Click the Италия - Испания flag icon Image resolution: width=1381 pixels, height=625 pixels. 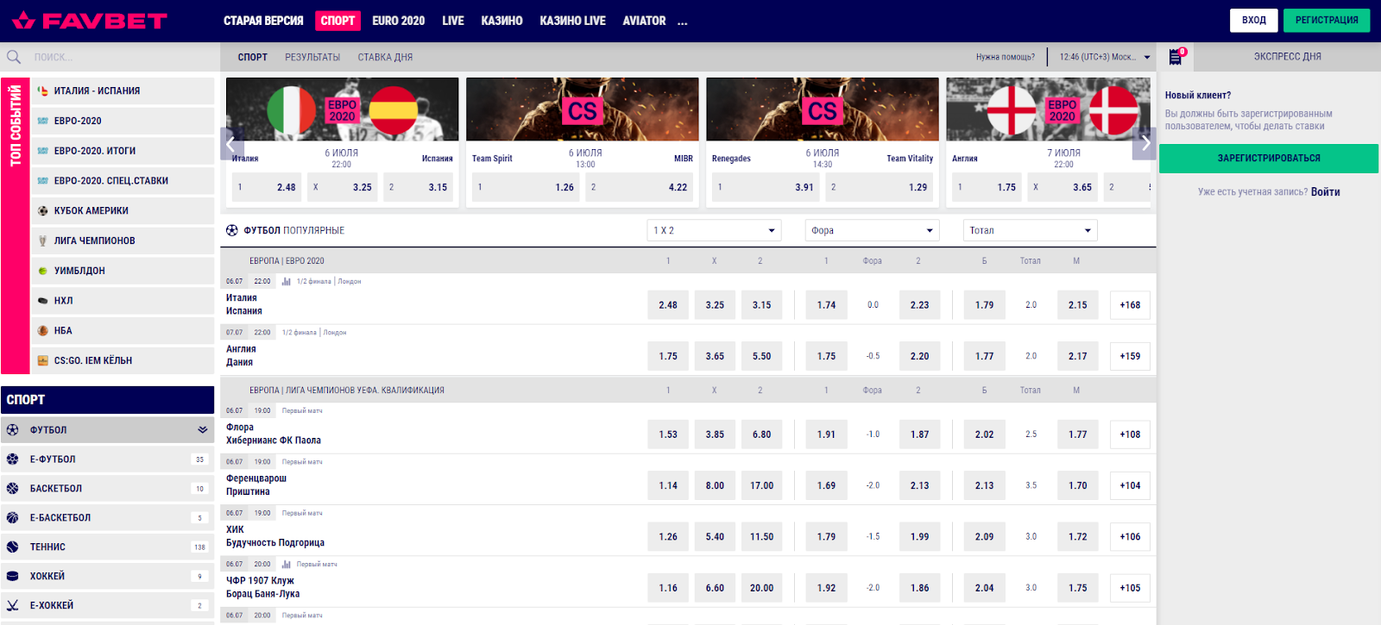pyautogui.click(x=42, y=91)
